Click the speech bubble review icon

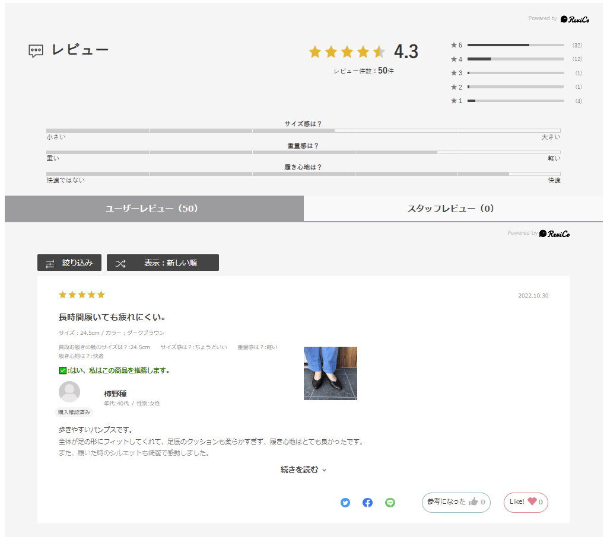point(36,51)
